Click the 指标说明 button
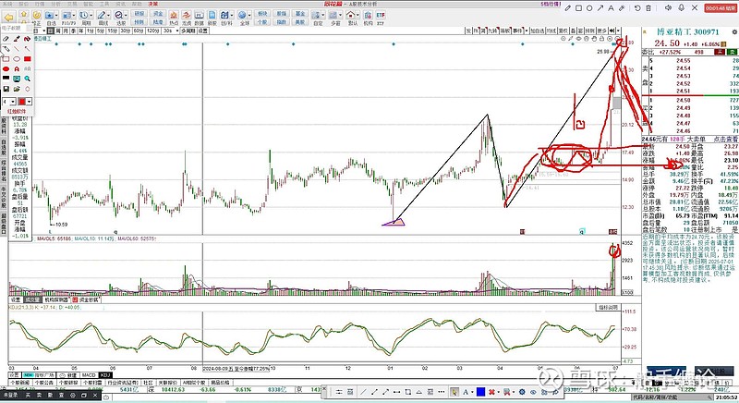This screenshot has width=739, height=403. click(x=608, y=307)
